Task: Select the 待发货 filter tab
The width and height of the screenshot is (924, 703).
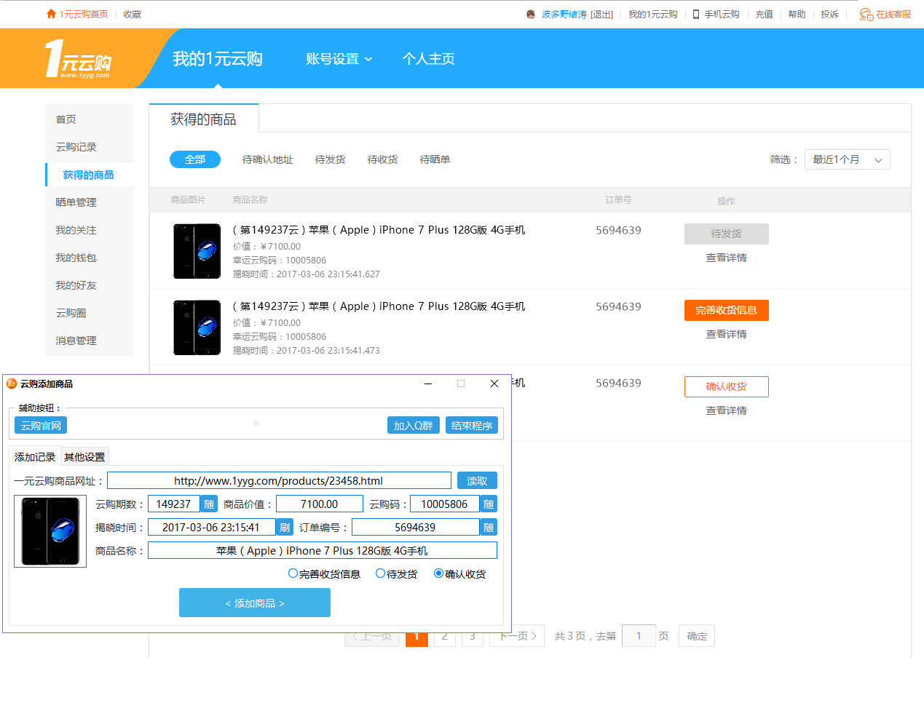Action: tap(330, 159)
